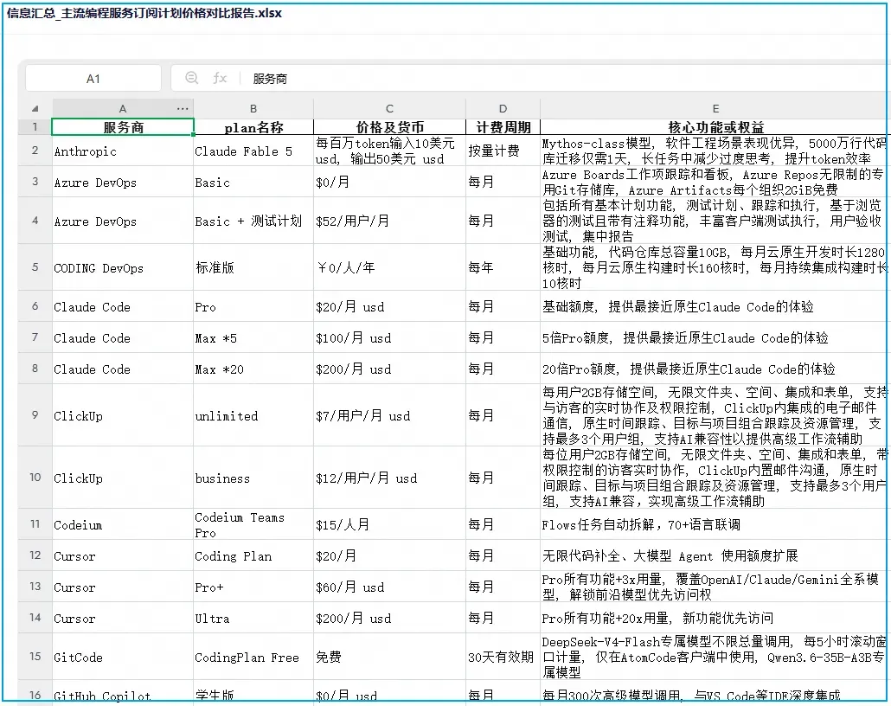Select column A header
This screenshot has height=706, width=891.
click(123, 108)
